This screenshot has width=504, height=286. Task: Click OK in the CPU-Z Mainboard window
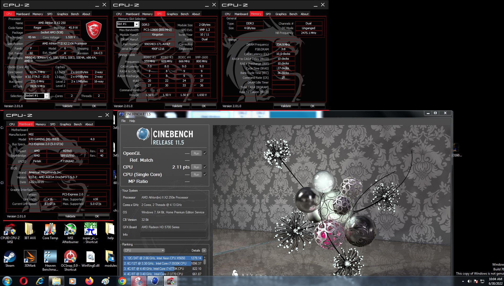[97, 216]
